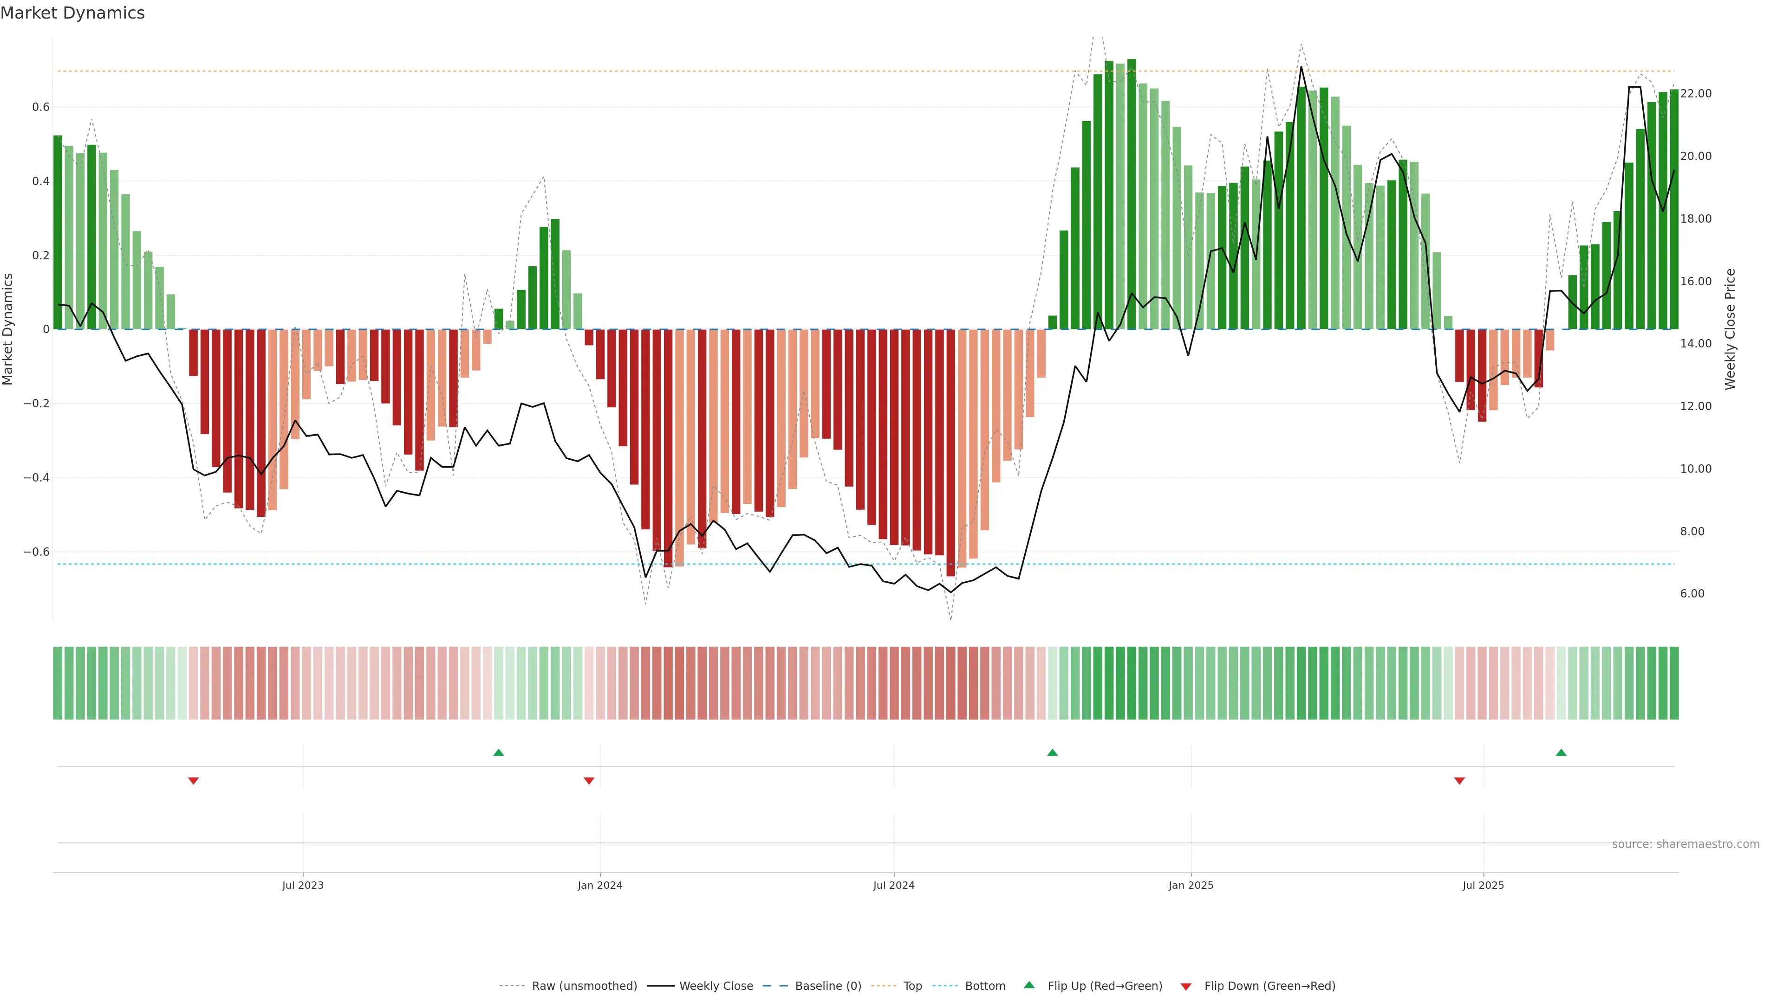Click the Jan 2024 x-axis label
This screenshot has width=1783, height=1002.
(600, 885)
